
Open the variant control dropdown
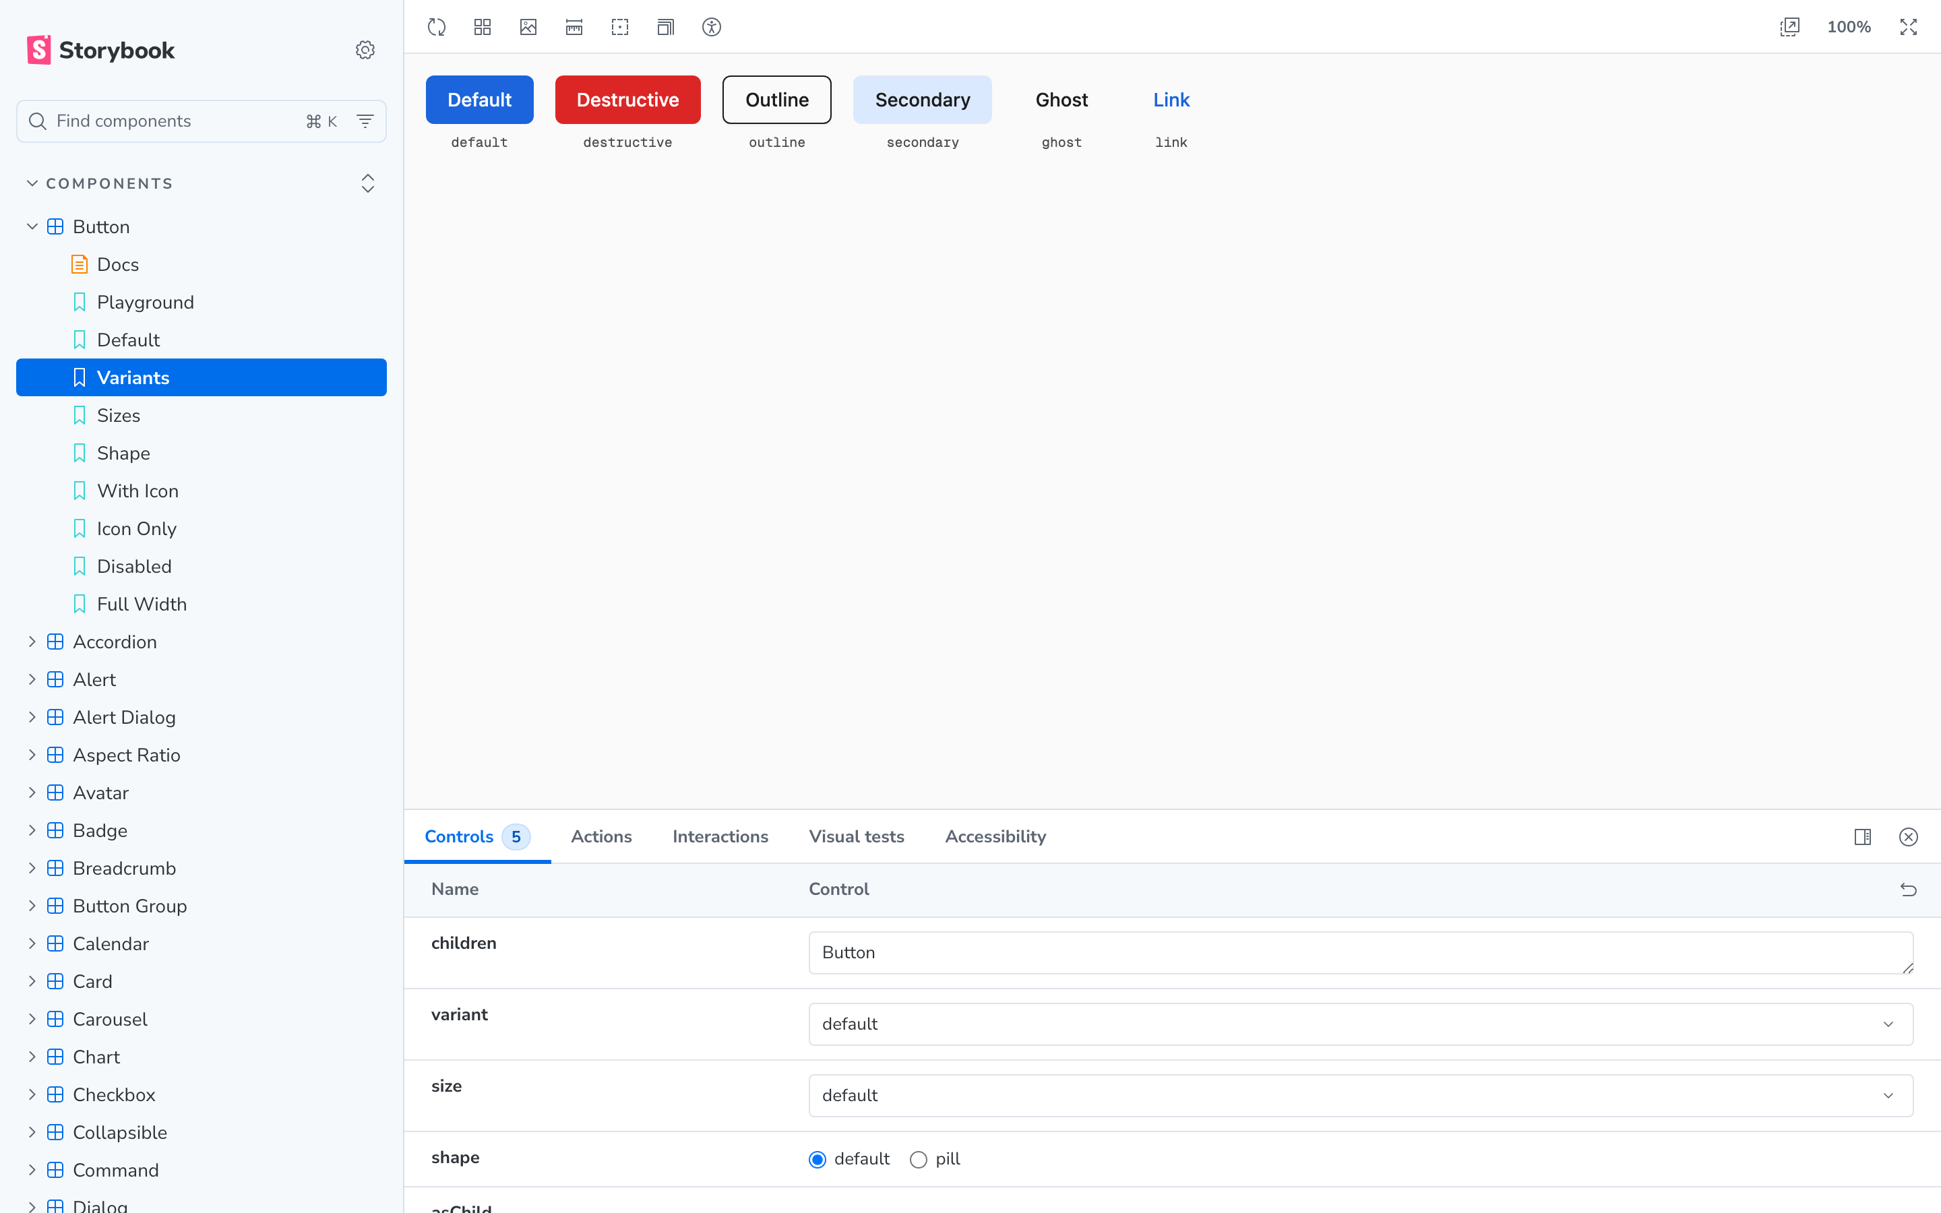coord(1360,1024)
